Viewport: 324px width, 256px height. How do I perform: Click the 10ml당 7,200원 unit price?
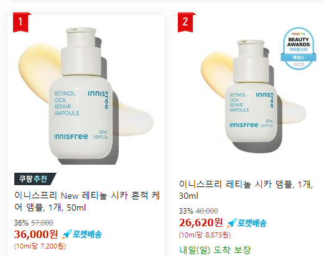[40, 246]
